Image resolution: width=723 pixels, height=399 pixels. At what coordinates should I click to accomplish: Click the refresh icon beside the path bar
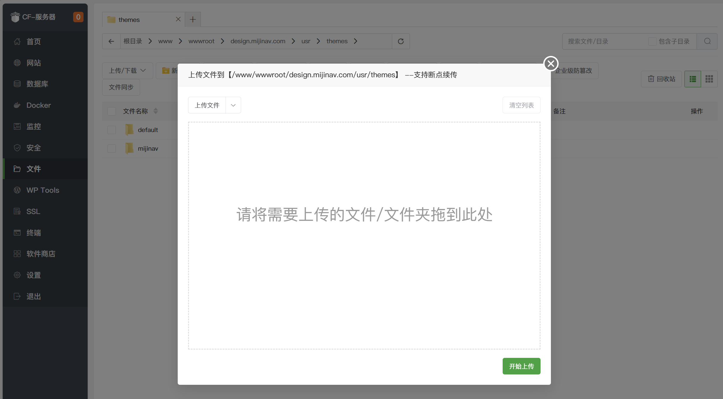point(401,41)
